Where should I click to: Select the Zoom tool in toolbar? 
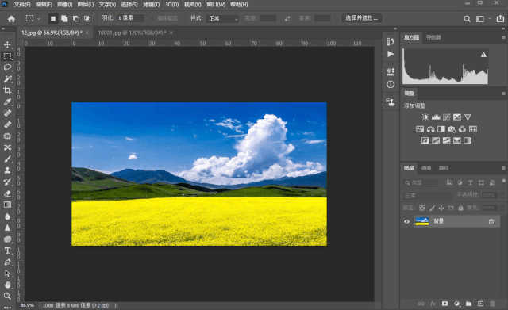coord(7,296)
